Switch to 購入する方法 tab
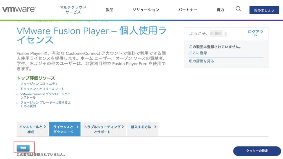The image size is (283, 159). pos(143,129)
